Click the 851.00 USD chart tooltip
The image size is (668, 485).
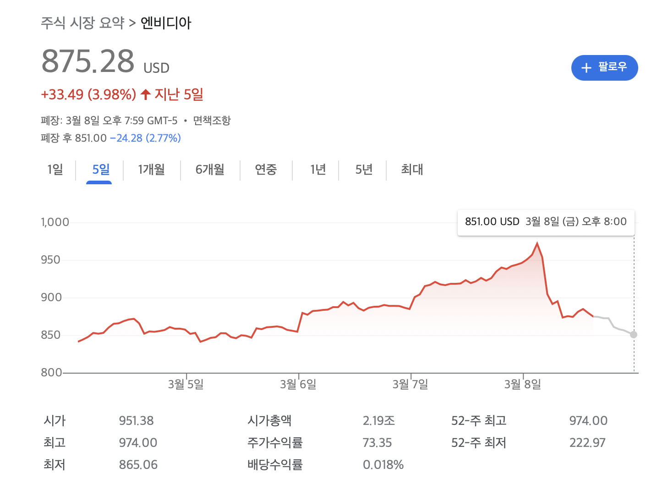(x=546, y=222)
